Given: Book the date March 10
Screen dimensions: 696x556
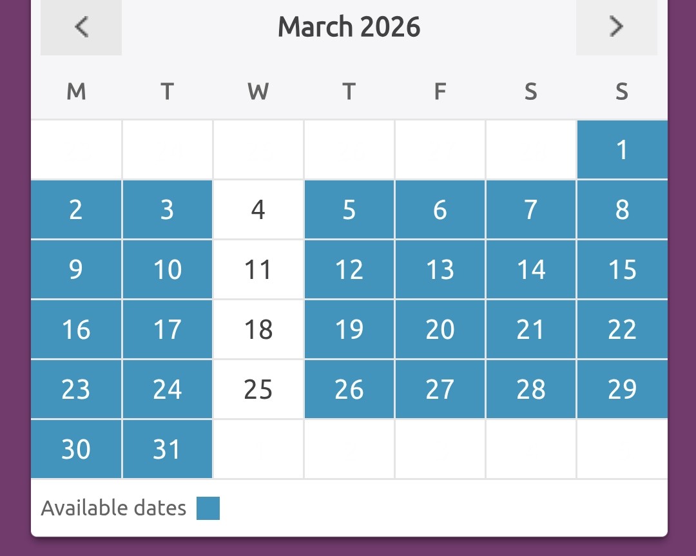Looking at the screenshot, I should (167, 269).
